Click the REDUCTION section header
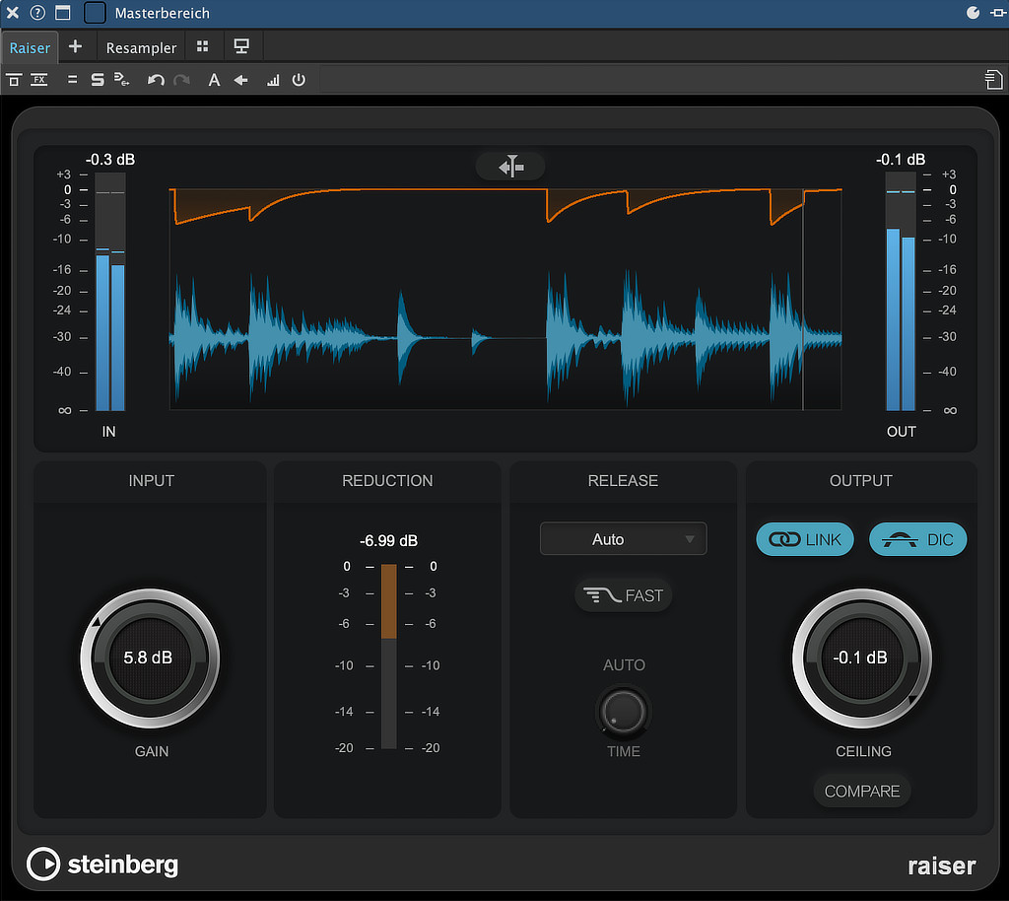 (x=387, y=481)
